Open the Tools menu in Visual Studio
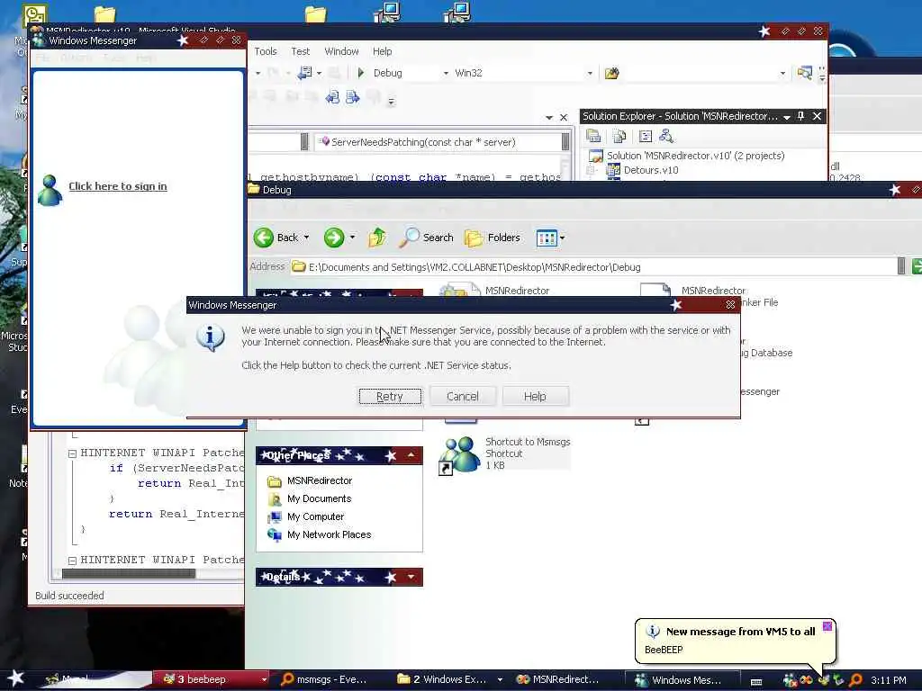This screenshot has height=691, width=922. click(x=266, y=51)
